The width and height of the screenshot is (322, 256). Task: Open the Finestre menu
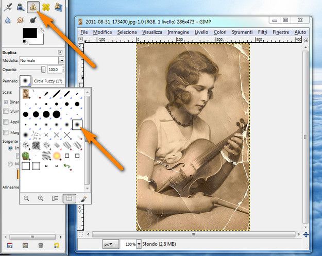click(281, 32)
